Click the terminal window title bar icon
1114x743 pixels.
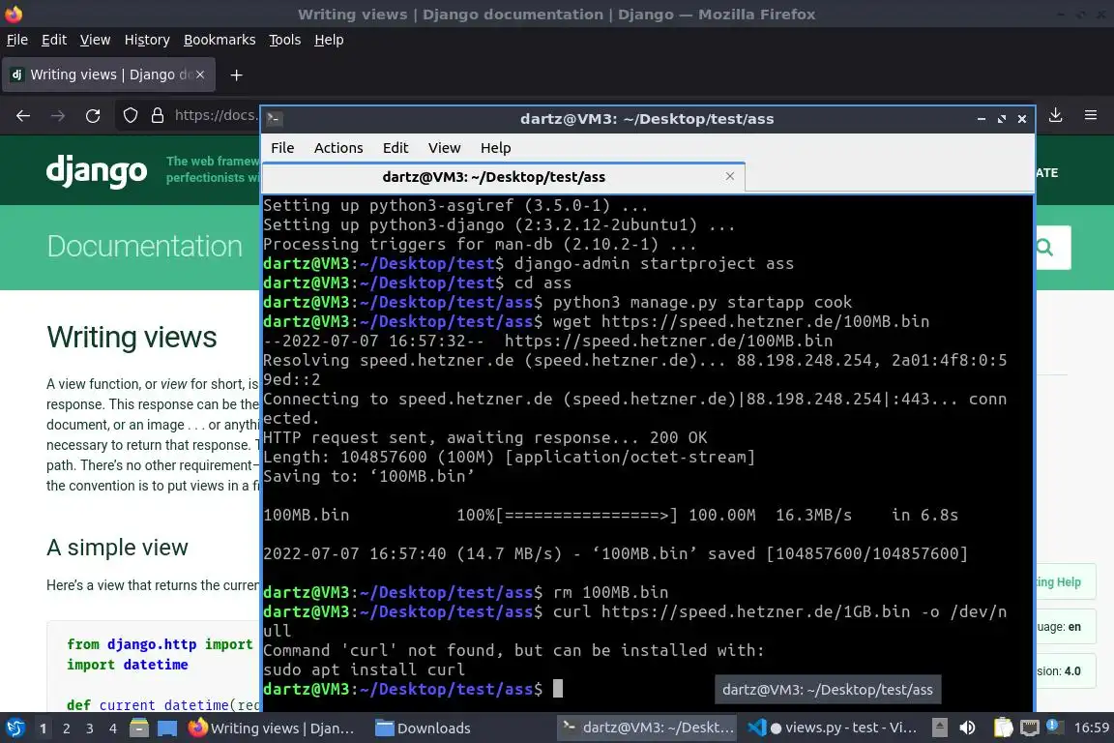tap(275, 119)
